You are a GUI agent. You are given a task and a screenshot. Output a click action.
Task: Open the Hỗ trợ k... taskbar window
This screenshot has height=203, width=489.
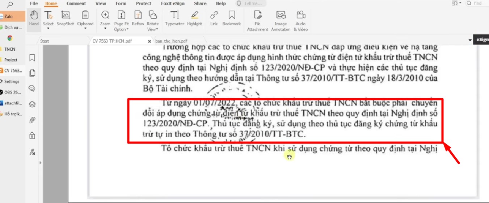click(x=13, y=114)
